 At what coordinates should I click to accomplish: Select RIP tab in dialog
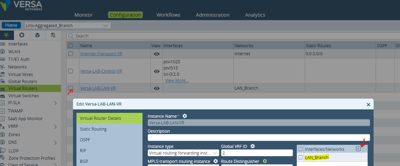point(109,150)
